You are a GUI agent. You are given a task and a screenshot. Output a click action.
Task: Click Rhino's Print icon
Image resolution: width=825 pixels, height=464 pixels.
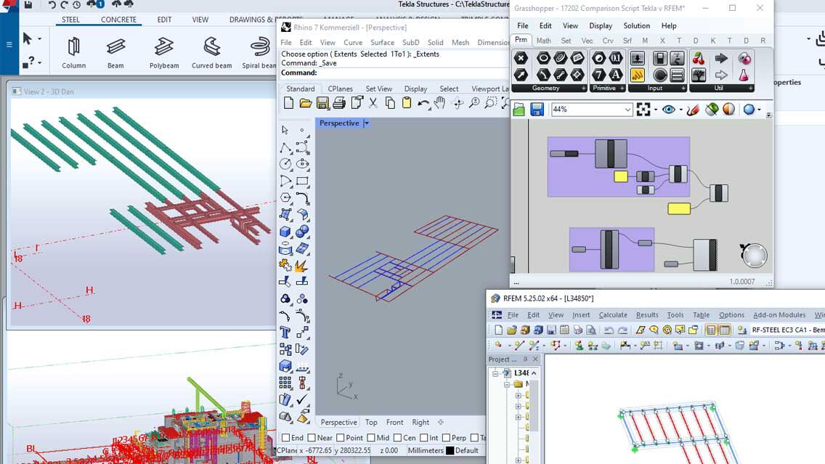(339, 103)
